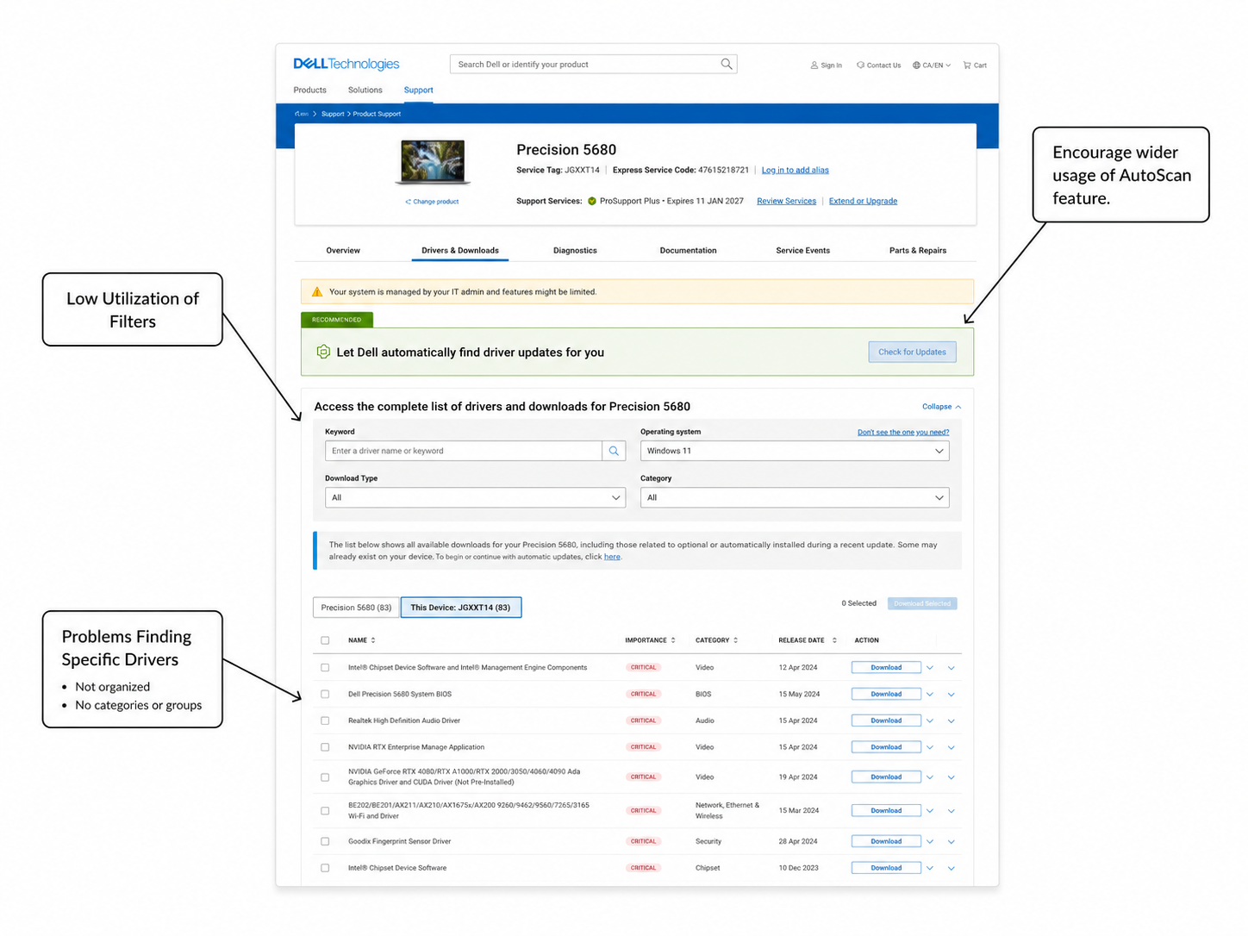Screen dimensions: 1248x936
Task: Download the Dell Precision 5680 System BIOS
Action: [x=886, y=694]
